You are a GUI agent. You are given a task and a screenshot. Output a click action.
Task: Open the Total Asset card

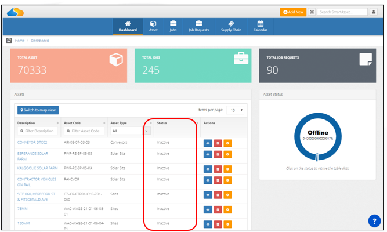68,66
